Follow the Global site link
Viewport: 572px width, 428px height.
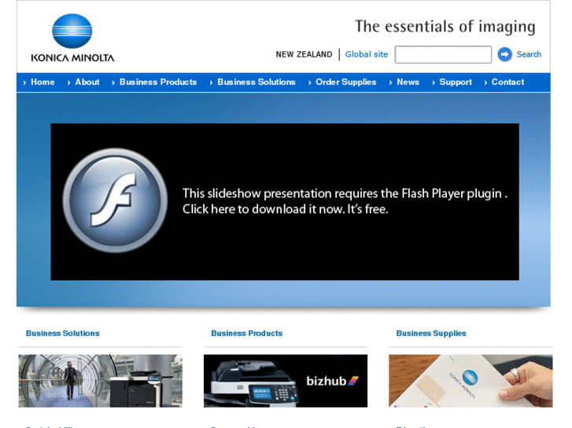coord(367,54)
